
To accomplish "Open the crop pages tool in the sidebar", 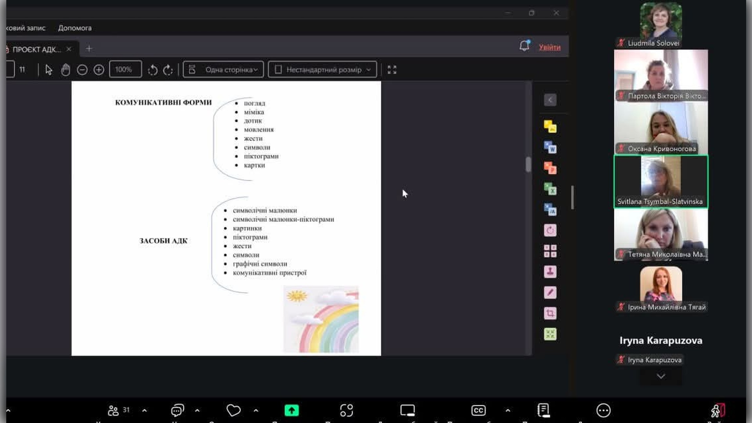I will [550, 313].
